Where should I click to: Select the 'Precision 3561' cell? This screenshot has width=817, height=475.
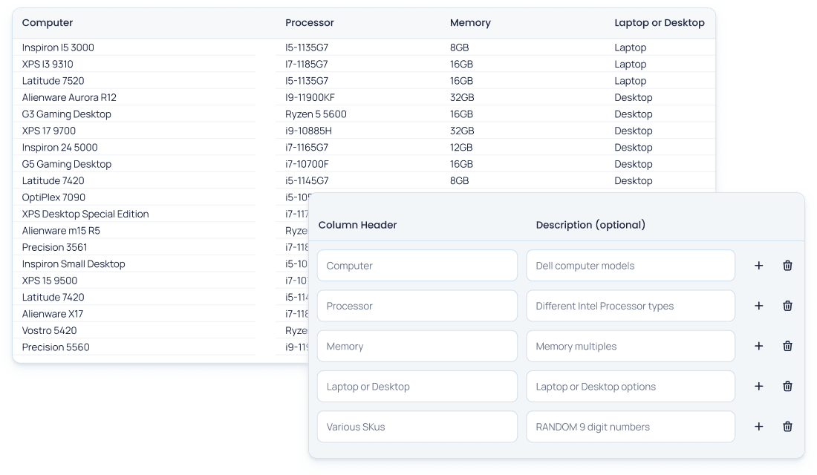pos(55,247)
